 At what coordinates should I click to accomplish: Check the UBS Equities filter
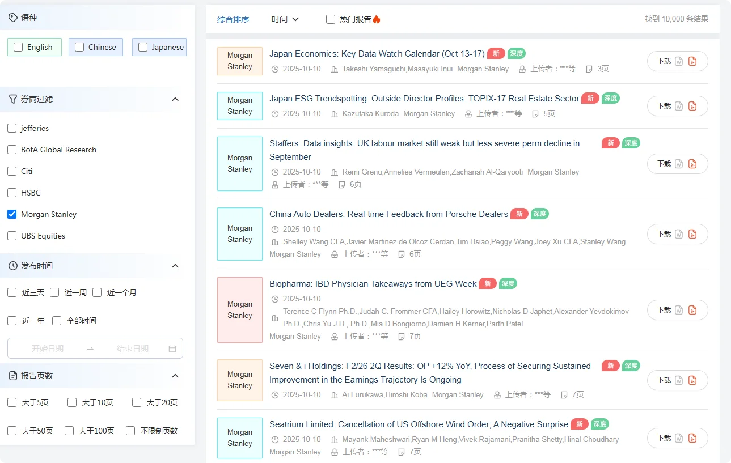click(x=12, y=236)
